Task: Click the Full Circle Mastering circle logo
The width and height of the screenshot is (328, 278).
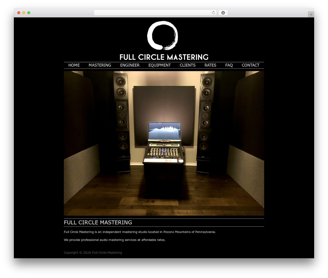Action: coord(162,35)
